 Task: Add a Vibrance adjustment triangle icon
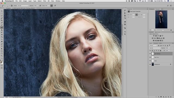[x=163, y=36]
